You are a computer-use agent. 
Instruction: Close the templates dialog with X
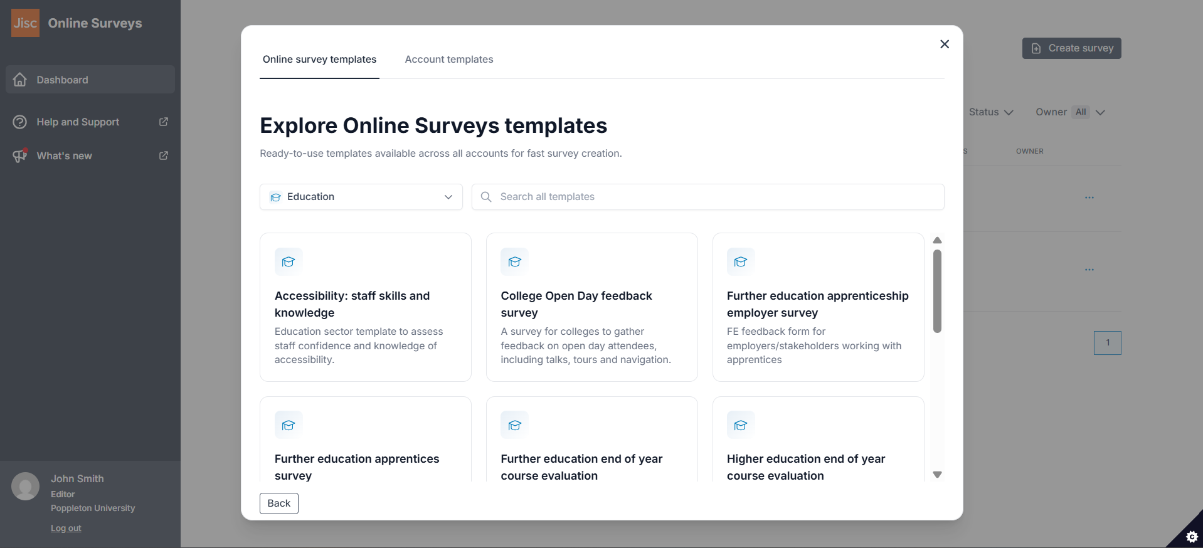[945, 44]
